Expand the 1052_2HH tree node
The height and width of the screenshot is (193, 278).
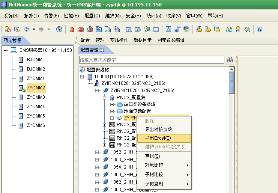(x=97, y=152)
